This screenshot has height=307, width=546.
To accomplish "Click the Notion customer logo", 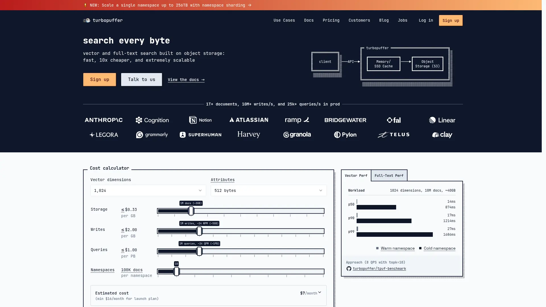I will [x=200, y=120].
